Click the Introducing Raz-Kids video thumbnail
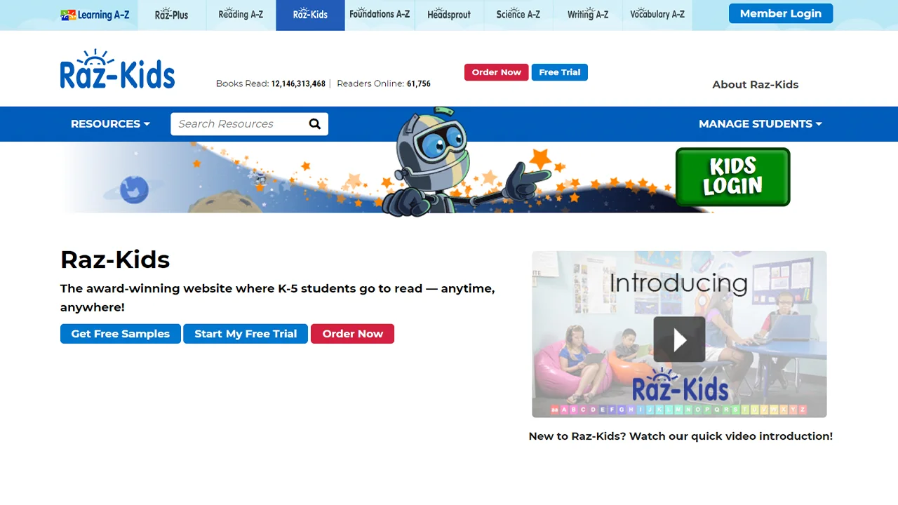898x505 pixels. point(679,335)
